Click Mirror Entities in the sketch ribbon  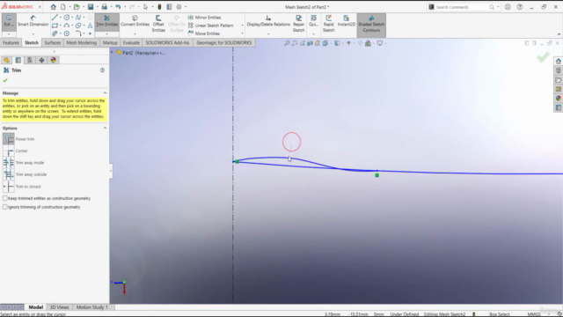[204, 18]
